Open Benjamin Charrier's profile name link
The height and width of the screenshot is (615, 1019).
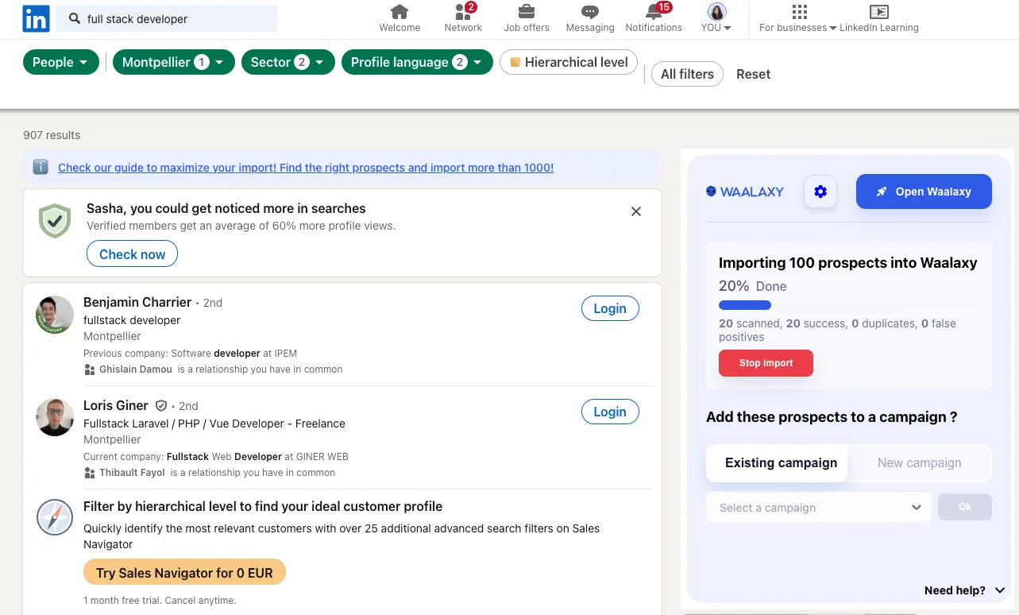point(137,302)
